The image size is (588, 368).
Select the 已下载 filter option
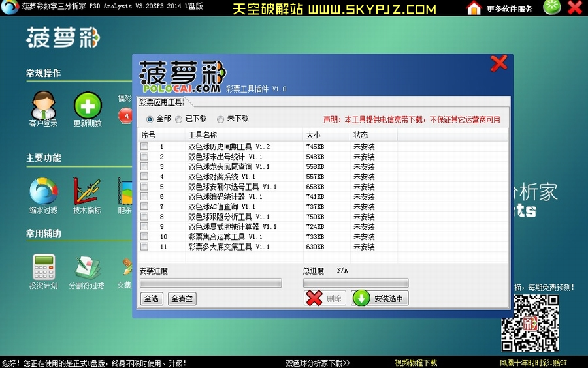(179, 119)
